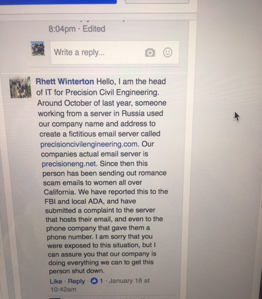Click the blue button at top
Image resolution: width=262 pixels, height=299 pixels.
click(x=58, y=2)
